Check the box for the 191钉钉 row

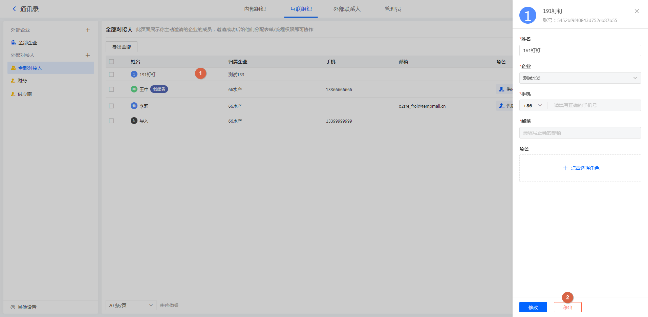coord(111,75)
